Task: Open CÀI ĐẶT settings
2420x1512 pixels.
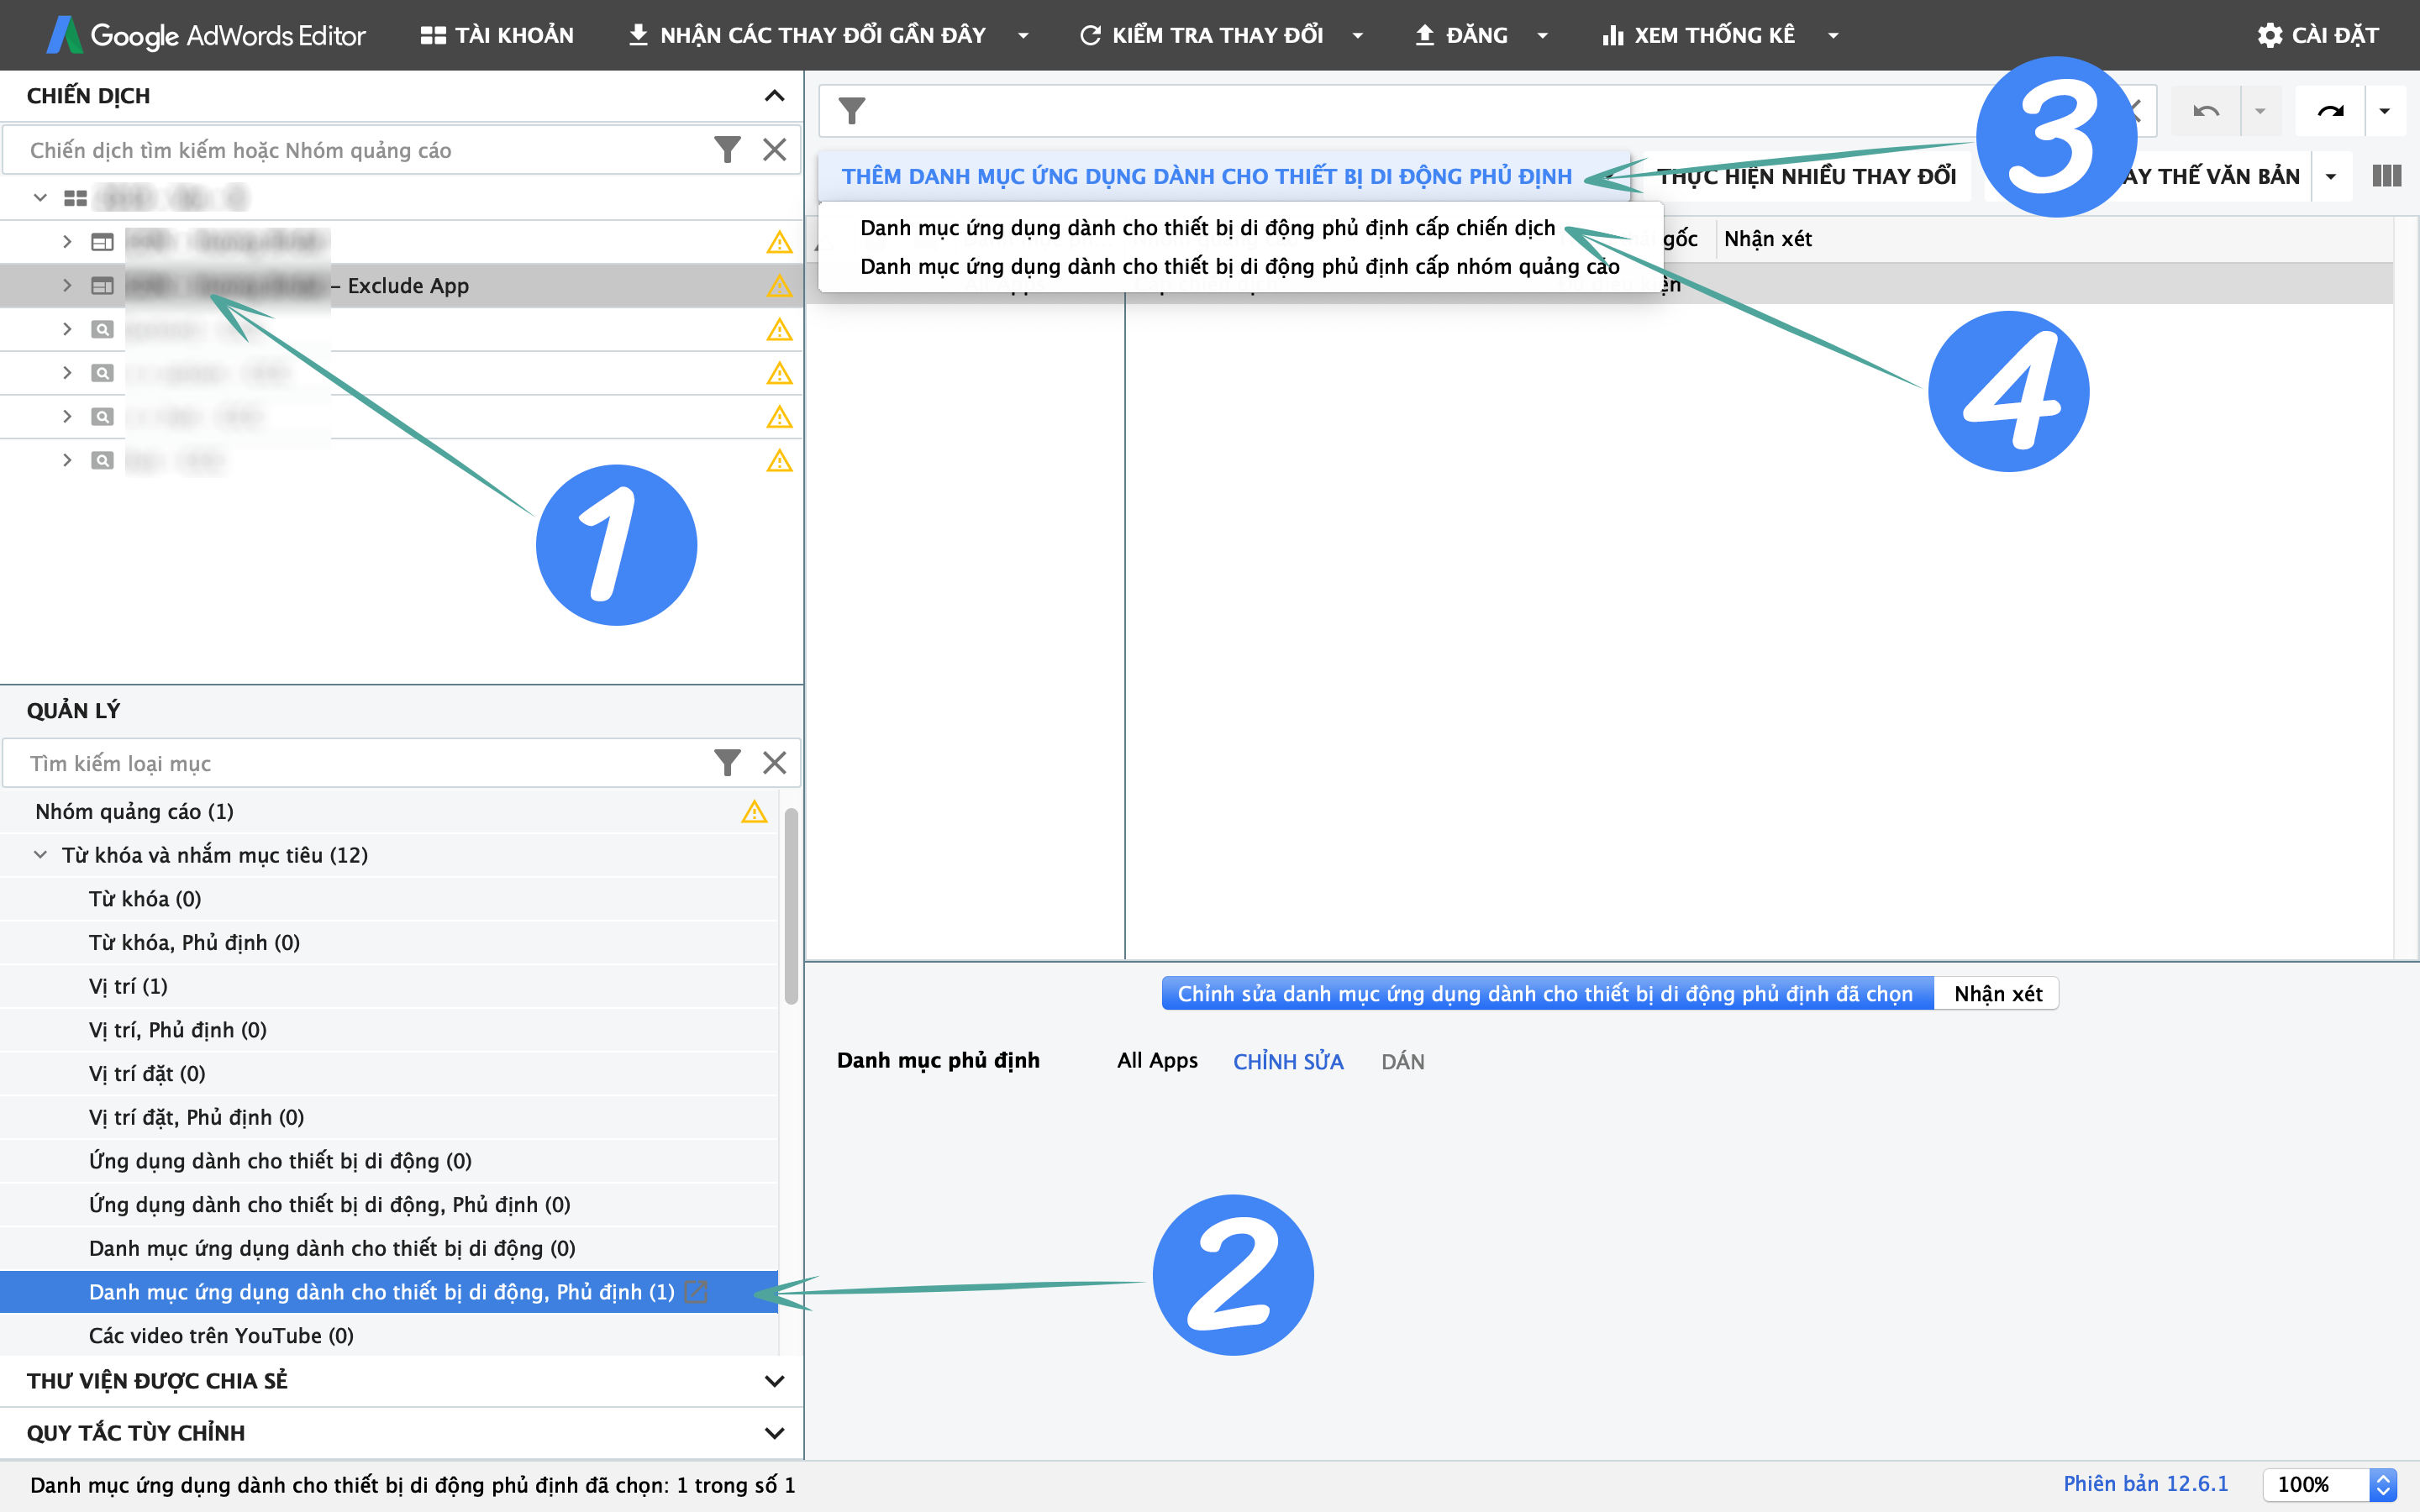Action: point(2317,36)
